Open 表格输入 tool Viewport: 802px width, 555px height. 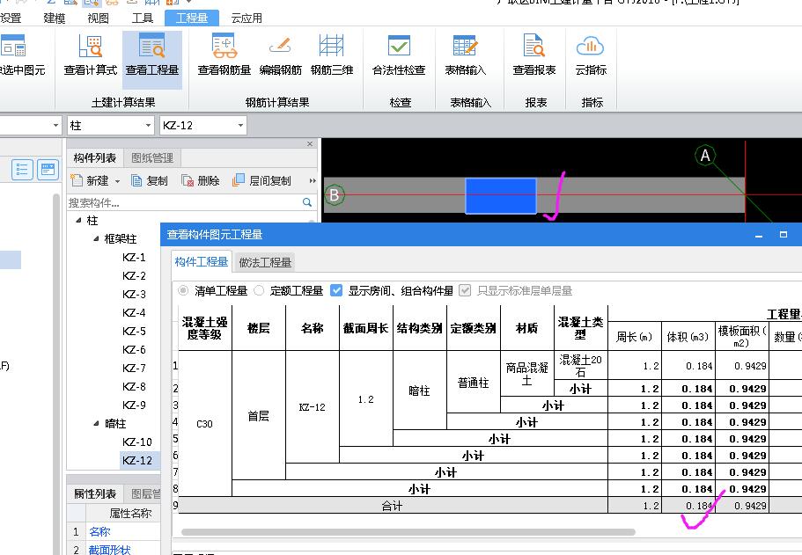coord(465,55)
